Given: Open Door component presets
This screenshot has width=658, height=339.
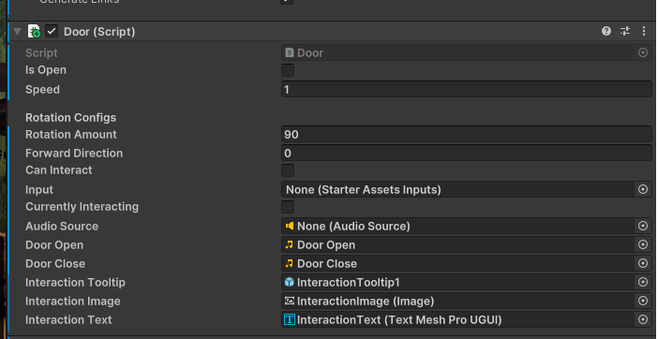Looking at the screenshot, I should 625,31.
